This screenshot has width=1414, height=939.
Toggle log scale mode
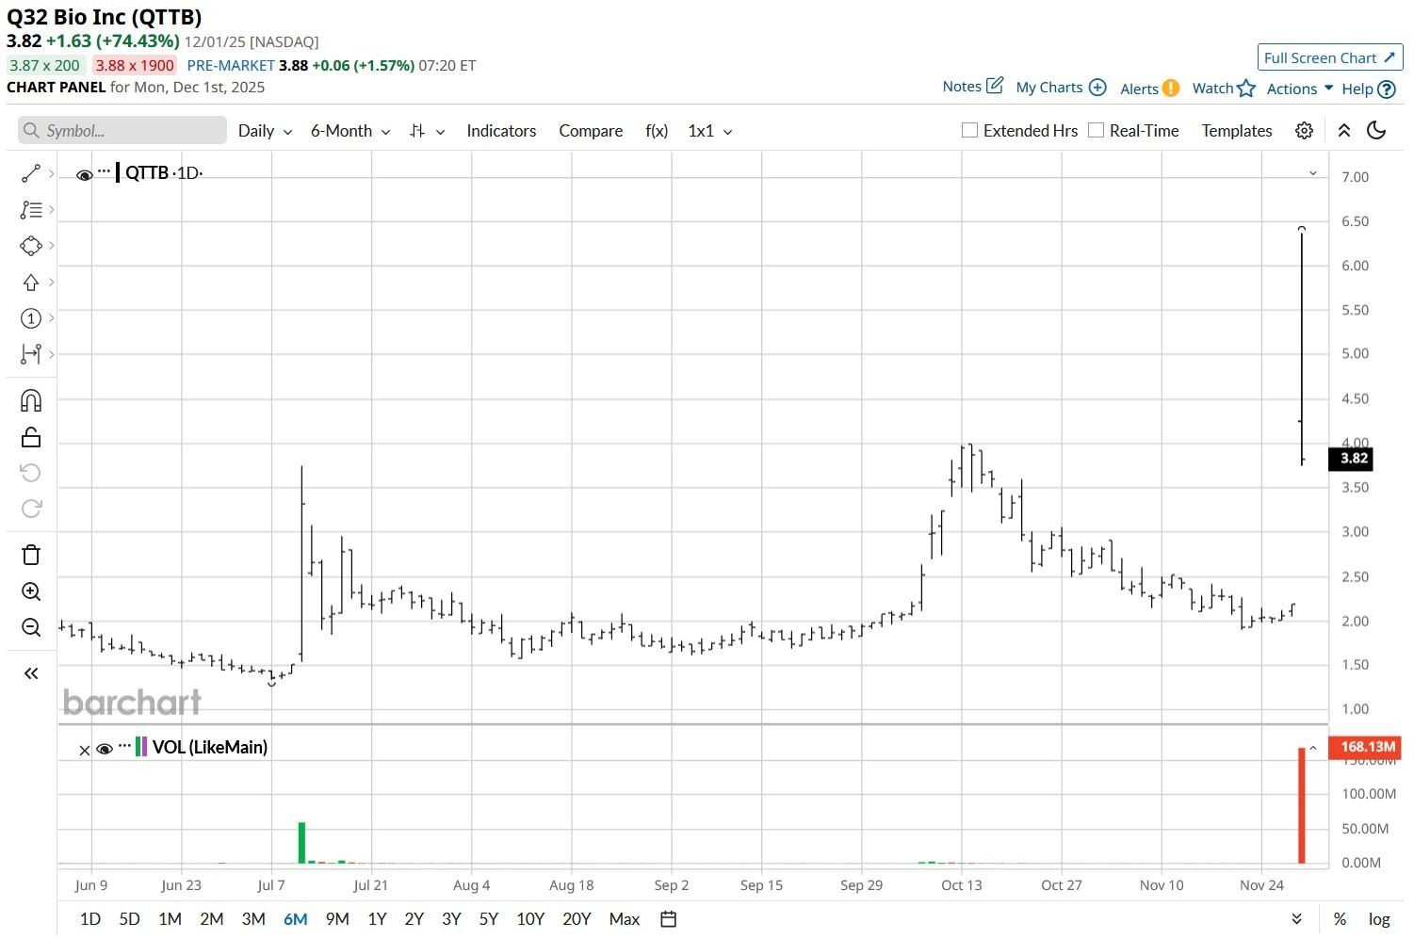[x=1379, y=919]
